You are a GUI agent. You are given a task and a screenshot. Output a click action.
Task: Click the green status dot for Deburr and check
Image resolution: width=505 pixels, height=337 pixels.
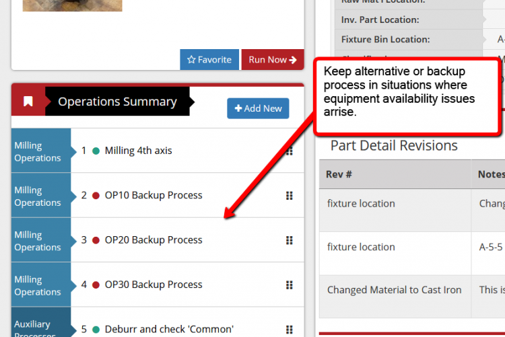pos(96,330)
